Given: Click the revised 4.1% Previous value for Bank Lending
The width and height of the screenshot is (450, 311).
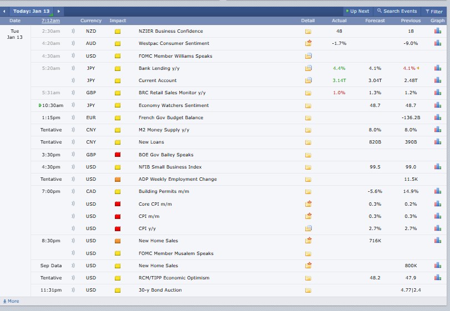Looking at the screenshot, I should (x=409, y=68).
